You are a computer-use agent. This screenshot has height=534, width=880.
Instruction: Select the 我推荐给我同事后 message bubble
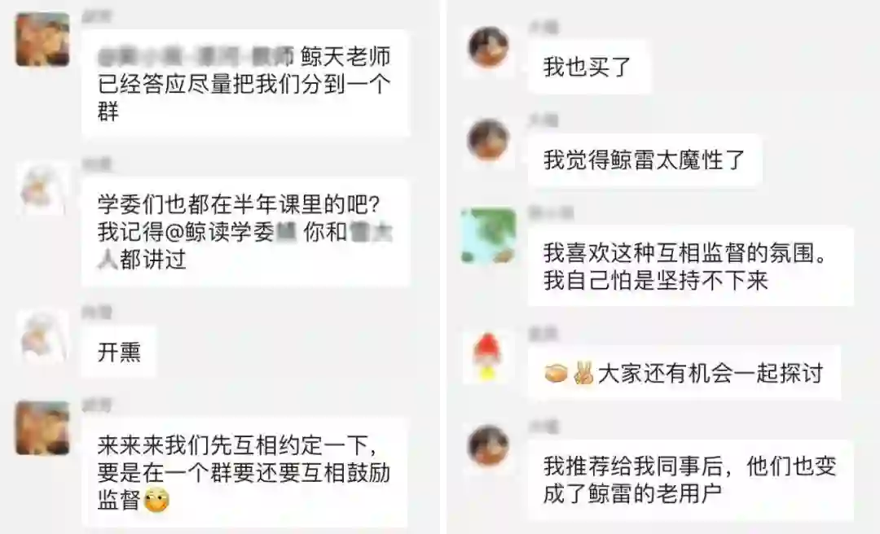click(x=690, y=480)
